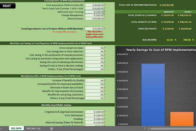Viewport: 196px width, 131px height.
Task: Select Others percentage field under cost saving
Action: coord(94,69)
